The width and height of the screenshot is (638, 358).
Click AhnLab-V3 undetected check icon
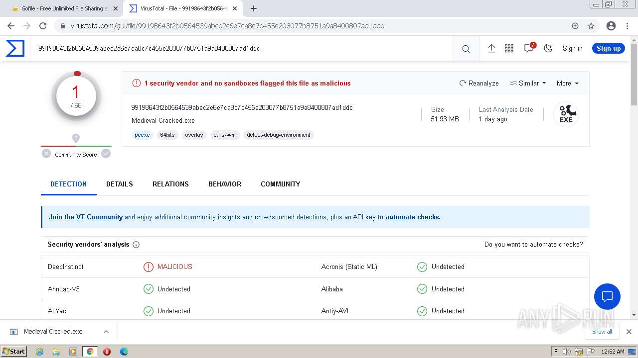[148, 289]
